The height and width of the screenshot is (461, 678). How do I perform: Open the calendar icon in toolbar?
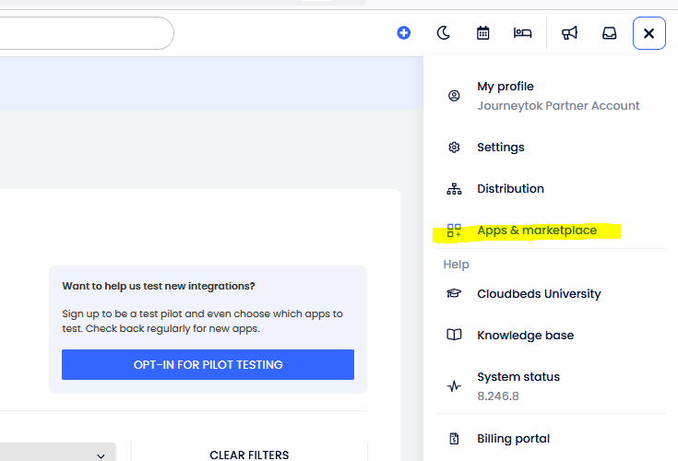pos(482,33)
